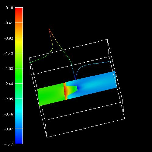Image resolution: width=152 pixels, height=152 pixels.
Task: Click the blue trough of the line plot
Action: [x=75, y=79]
